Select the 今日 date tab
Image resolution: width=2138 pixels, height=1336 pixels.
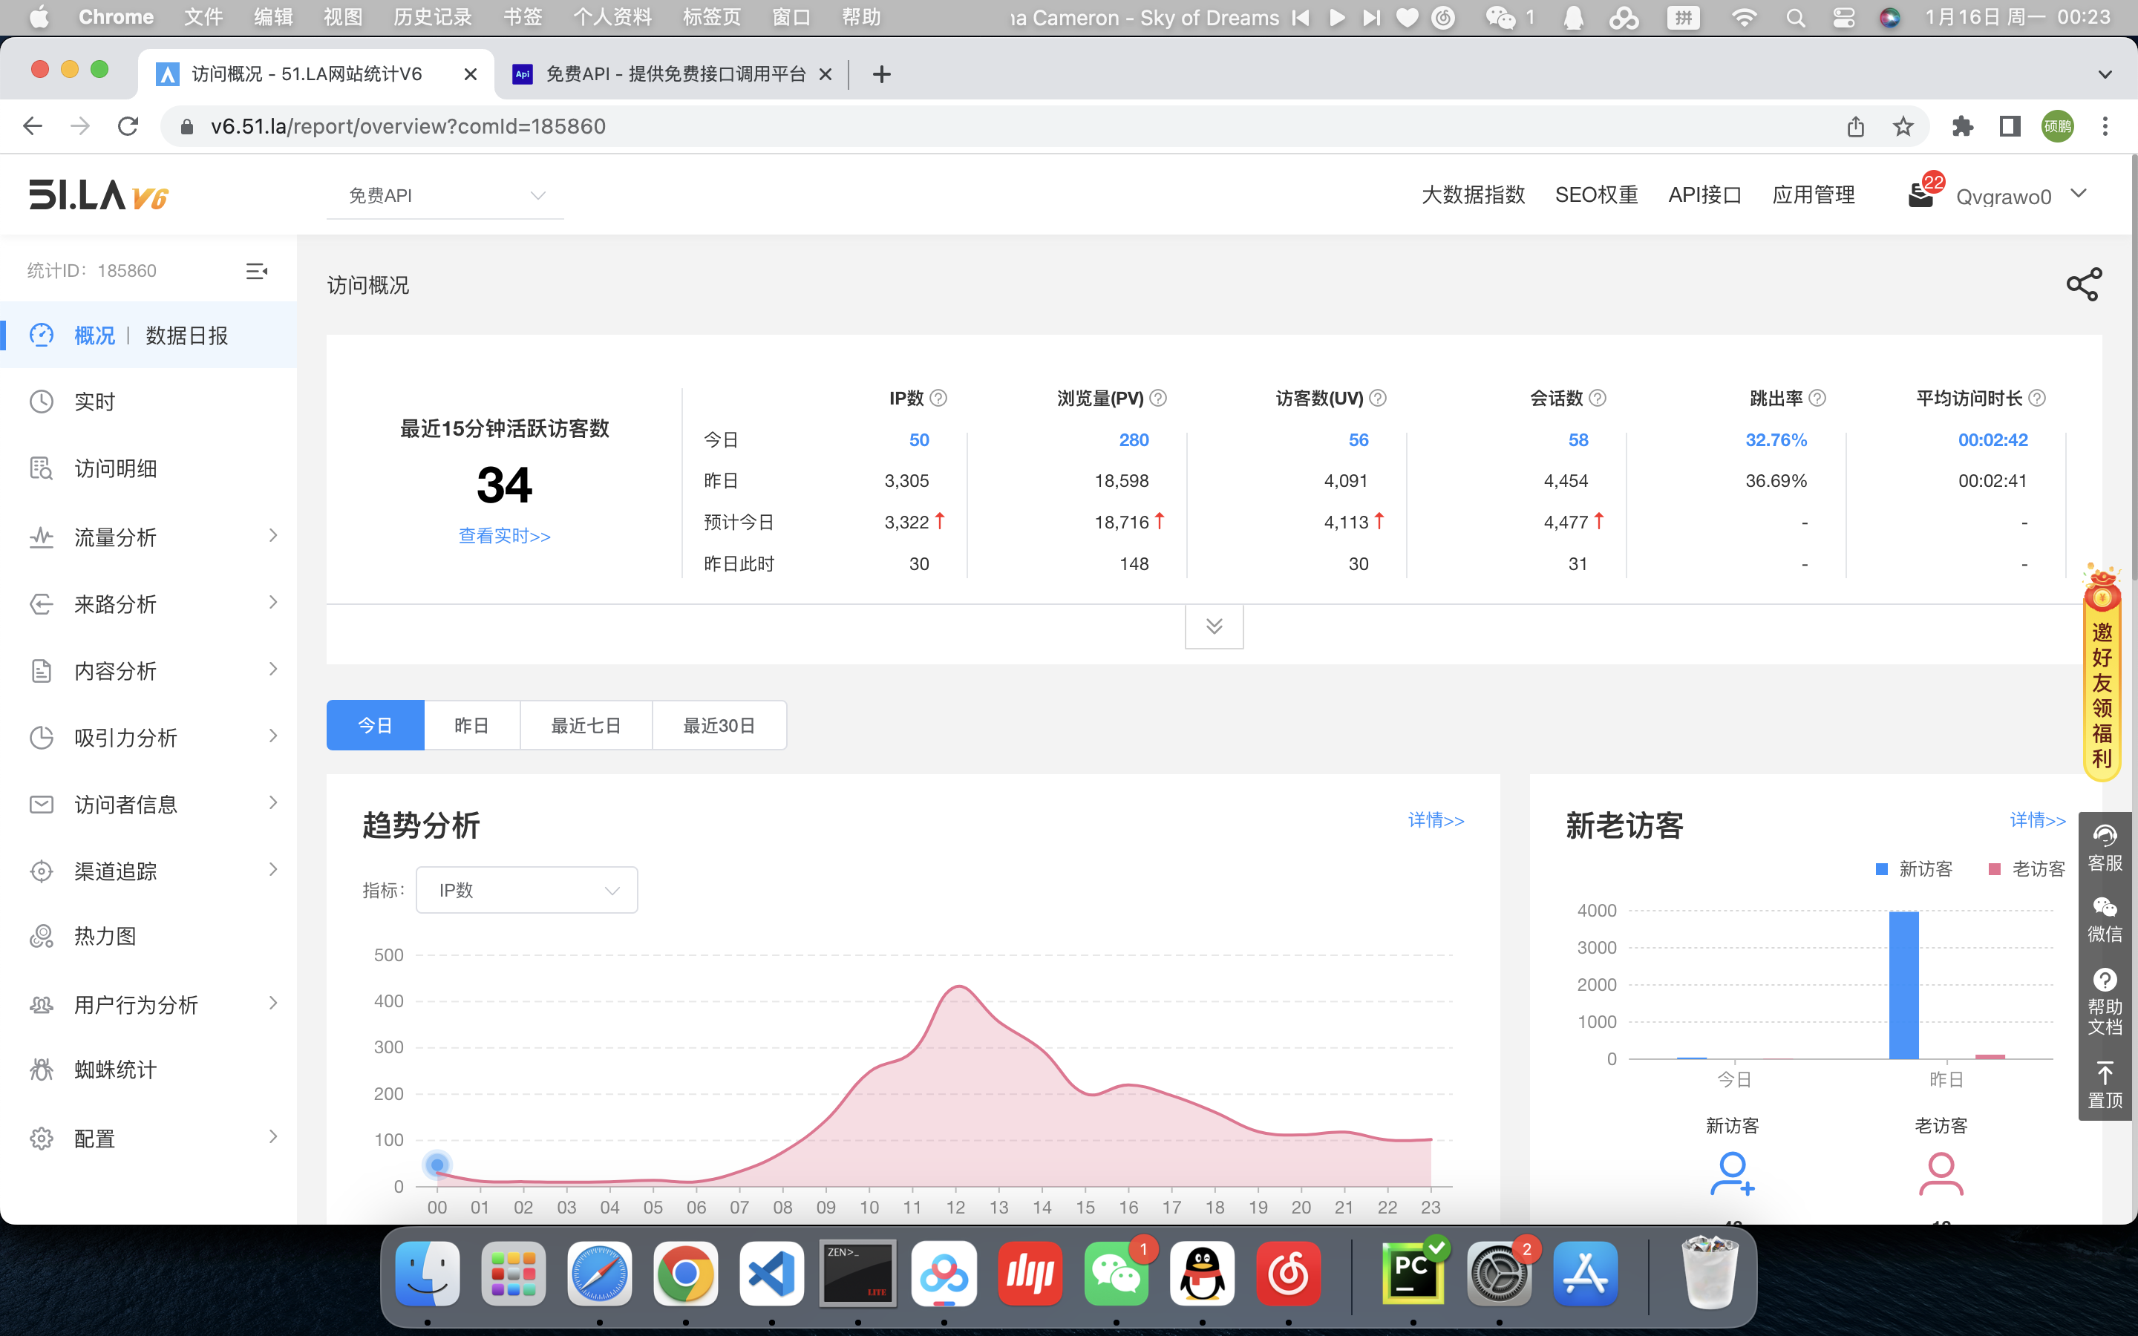click(x=376, y=725)
